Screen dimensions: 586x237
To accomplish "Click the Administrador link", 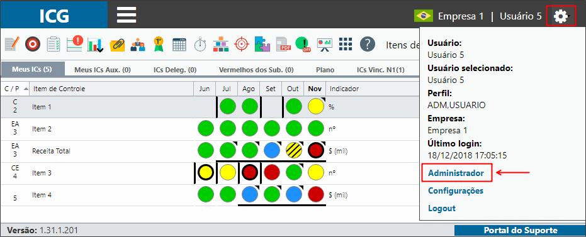I will tap(456, 173).
